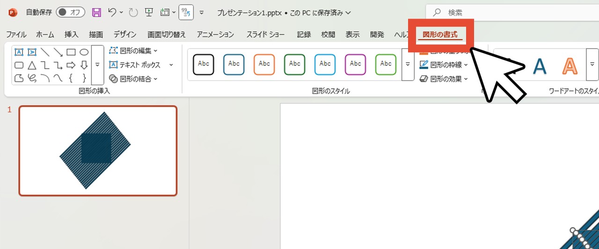Image resolution: width=599 pixels, height=249 pixels.
Task: Select the elbow arrow connector shape
Action: [58, 65]
